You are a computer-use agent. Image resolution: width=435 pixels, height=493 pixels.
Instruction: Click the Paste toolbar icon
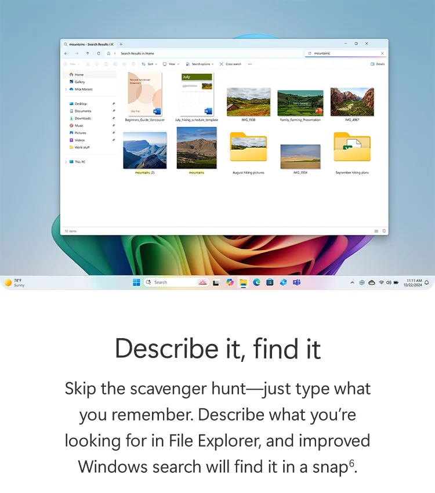[106, 64]
